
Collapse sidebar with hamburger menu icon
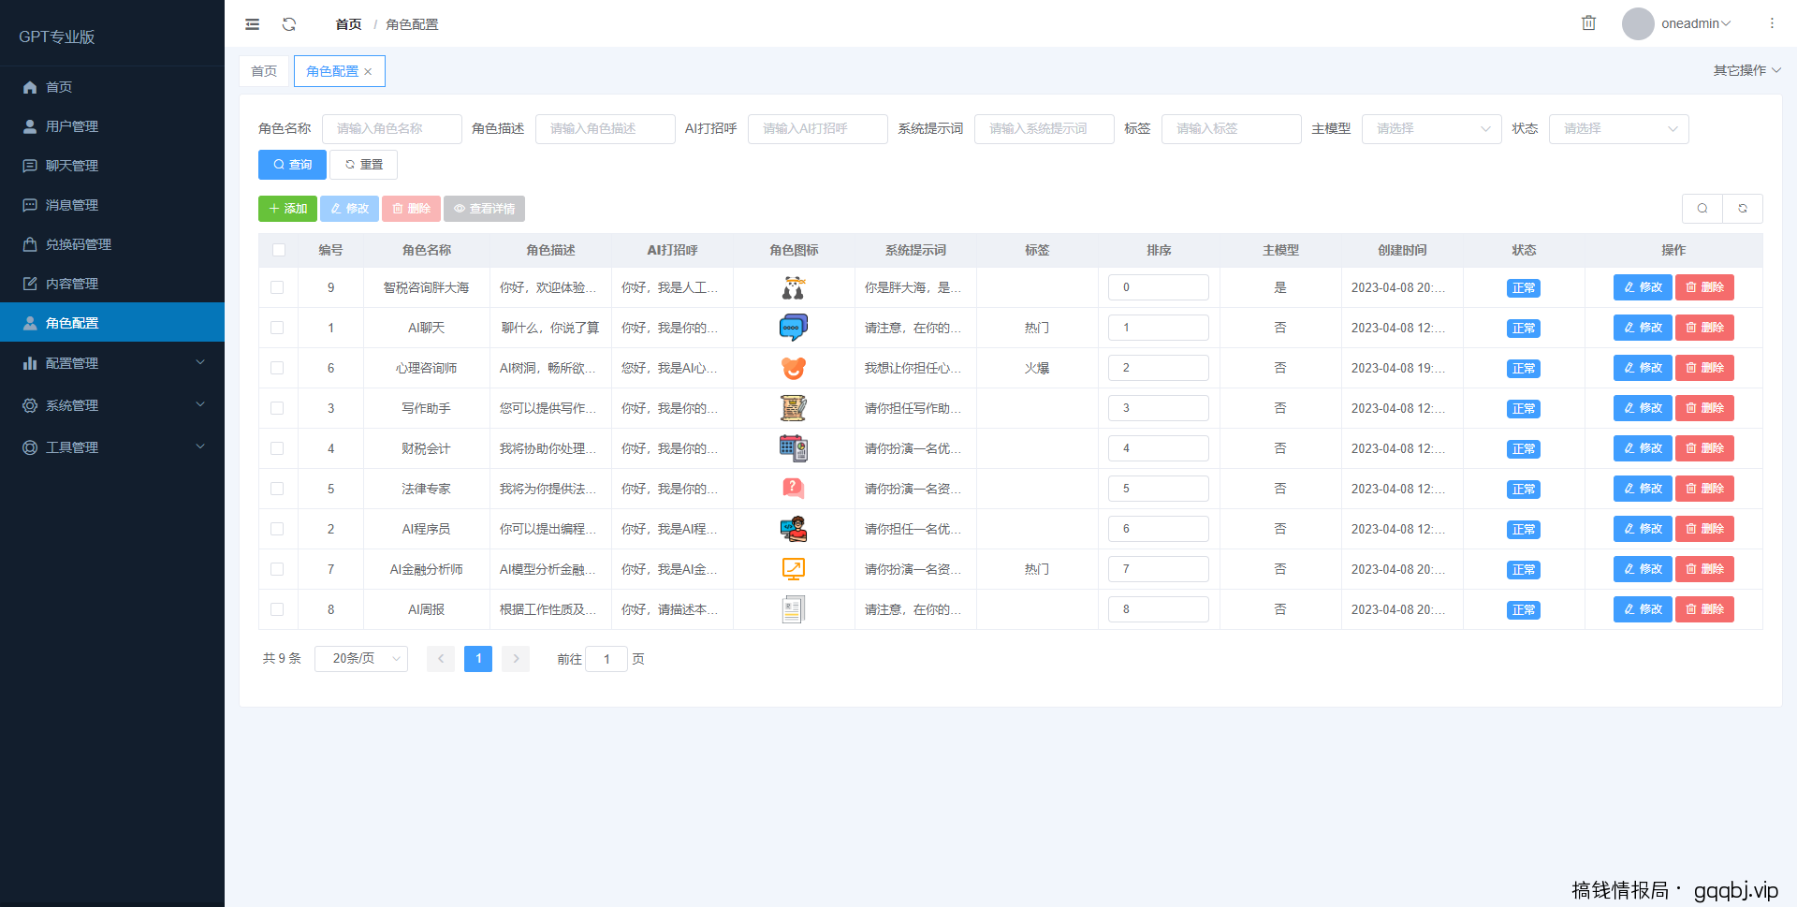[252, 24]
